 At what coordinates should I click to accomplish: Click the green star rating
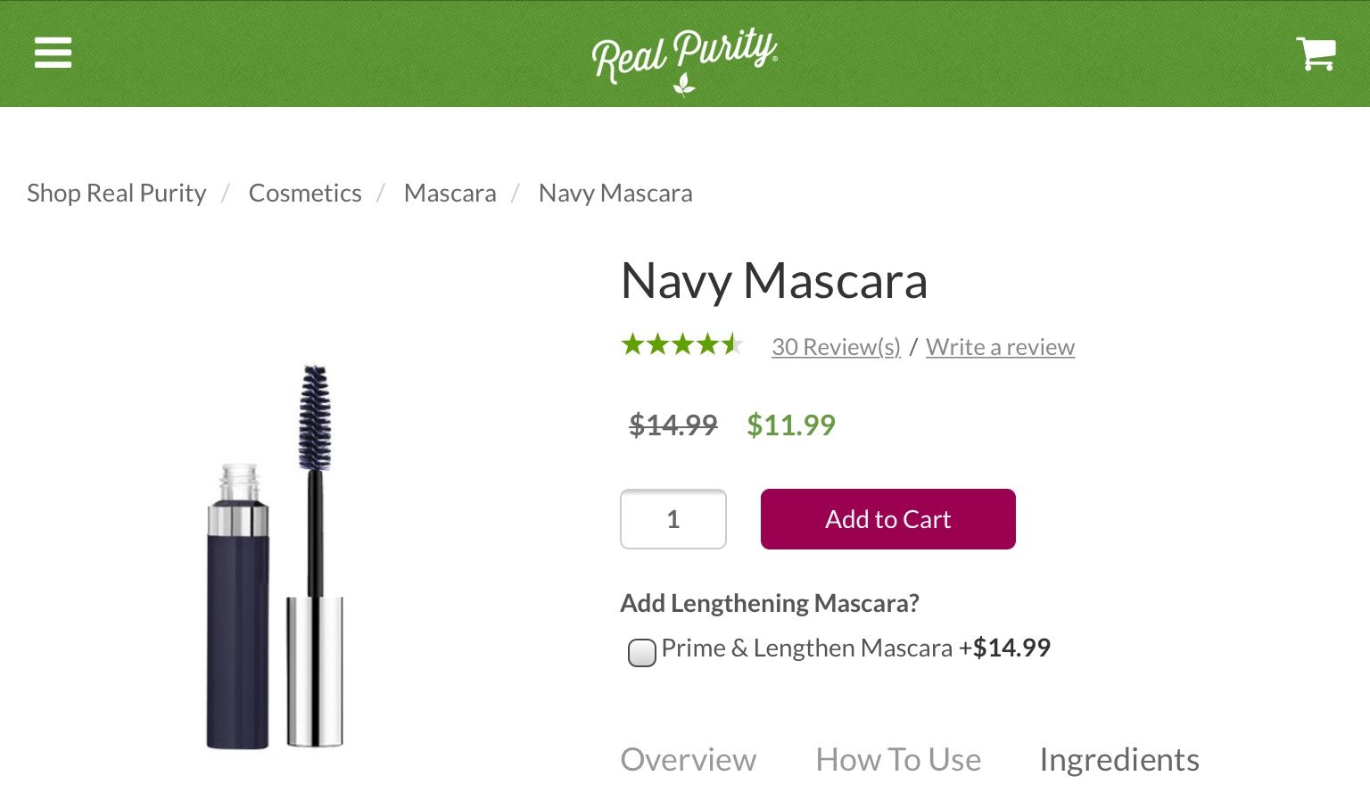tap(682, 345)
